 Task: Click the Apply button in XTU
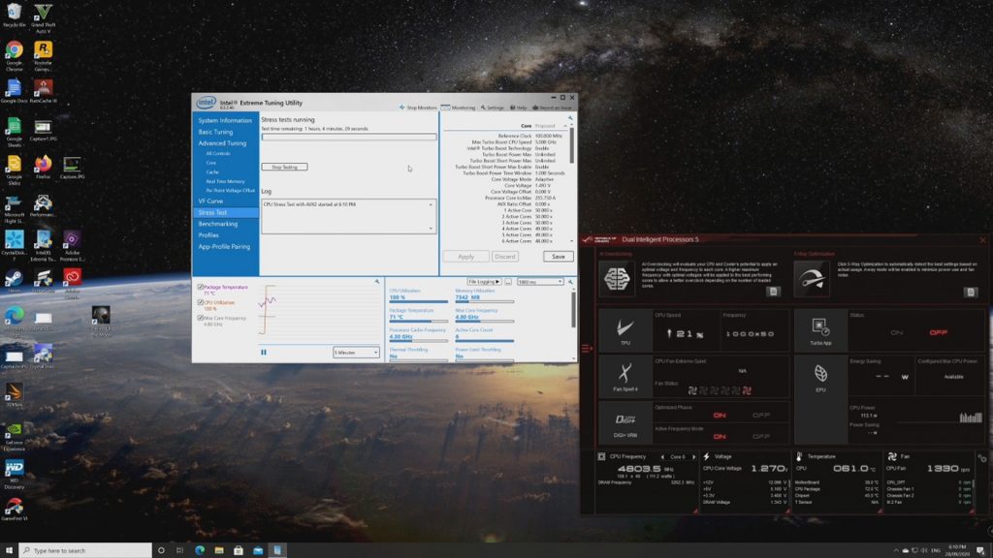pos(465,256)
